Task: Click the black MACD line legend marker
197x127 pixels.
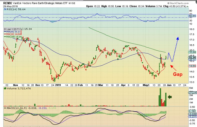Action: pyautogui.click(x=5, y=108)
